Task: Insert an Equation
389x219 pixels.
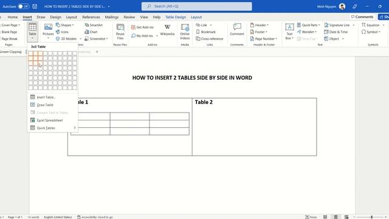Action: coord(370,25)
